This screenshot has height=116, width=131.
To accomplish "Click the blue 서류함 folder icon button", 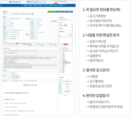I will 71,11.
